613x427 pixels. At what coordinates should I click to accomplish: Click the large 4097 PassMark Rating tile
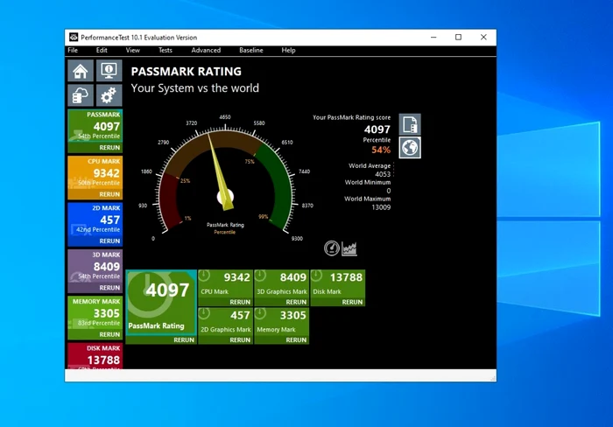(x=161, y=302)
